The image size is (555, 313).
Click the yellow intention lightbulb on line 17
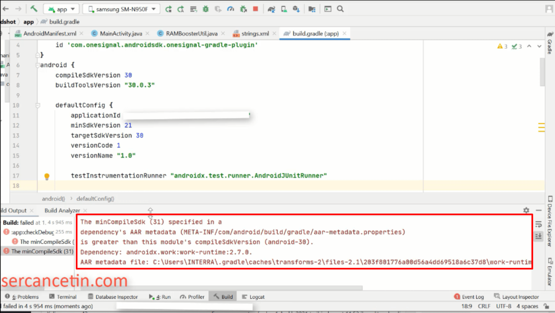[x=47, y=176]
